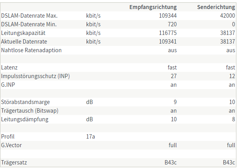The height and width of the screenshot is (168, 238).
Task: Select the Nahtlose Ratenadaption label
Action: coord(31,50)
